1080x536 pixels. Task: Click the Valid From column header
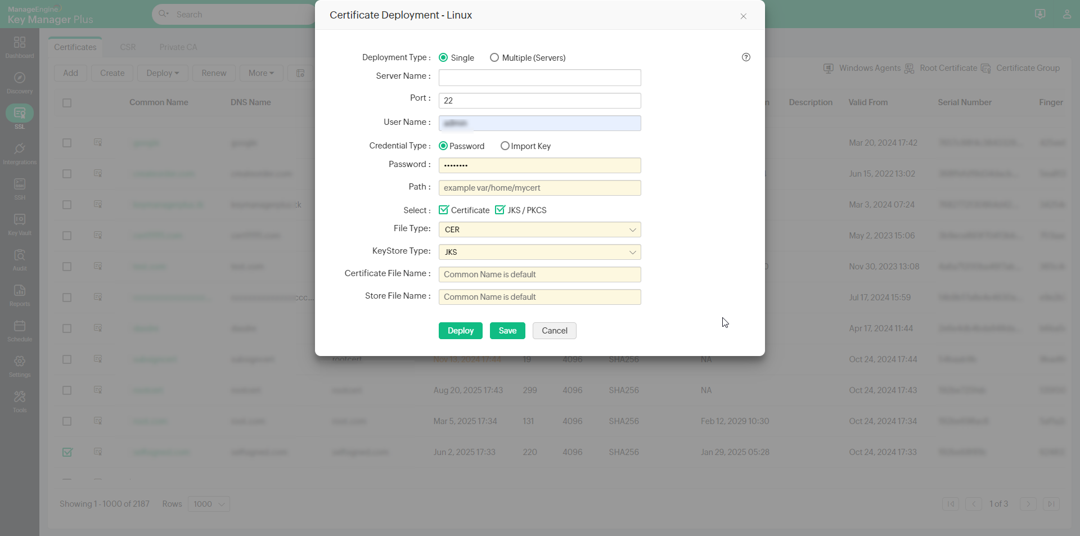[868, 102]
